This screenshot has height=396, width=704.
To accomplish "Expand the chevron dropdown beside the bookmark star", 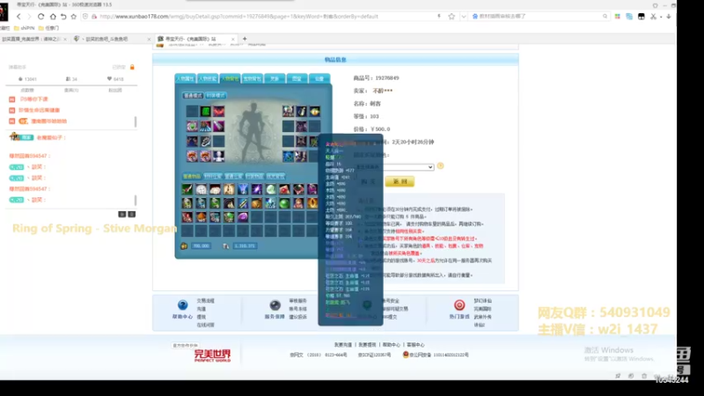I will (x=464, y=16).
